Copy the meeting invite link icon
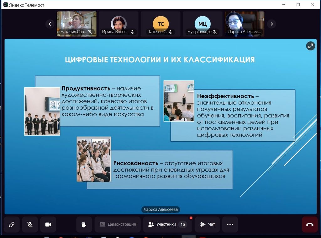Screen dimensions: 321x238 (x=12, y=224)
